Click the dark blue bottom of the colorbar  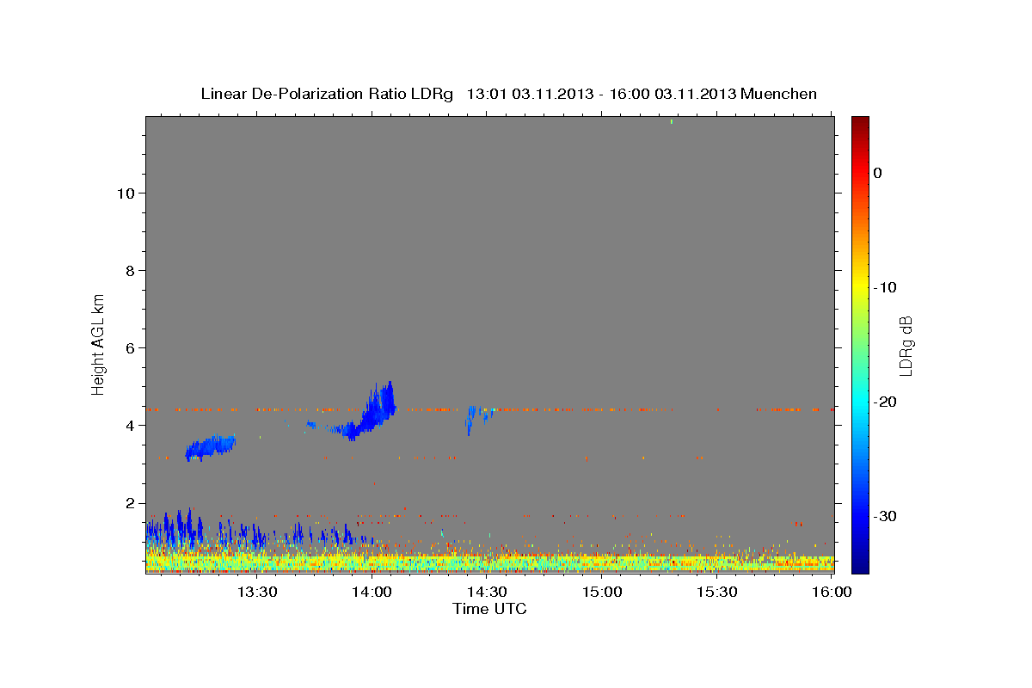(860, 563)
